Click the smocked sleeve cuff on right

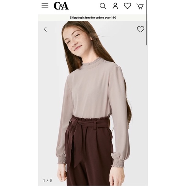click(x=118, y=162)
